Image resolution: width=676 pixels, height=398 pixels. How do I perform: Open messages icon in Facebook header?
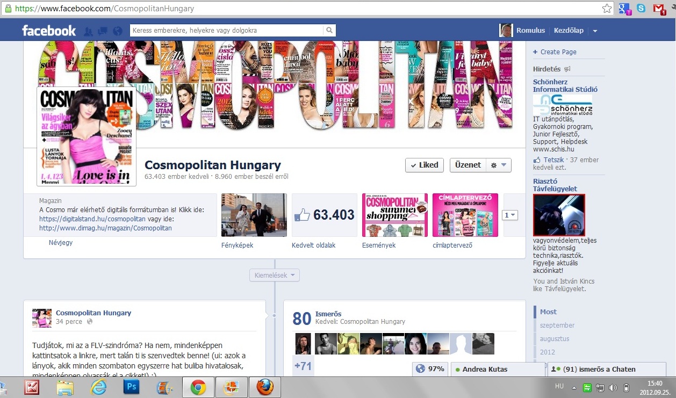click(102, 31)
